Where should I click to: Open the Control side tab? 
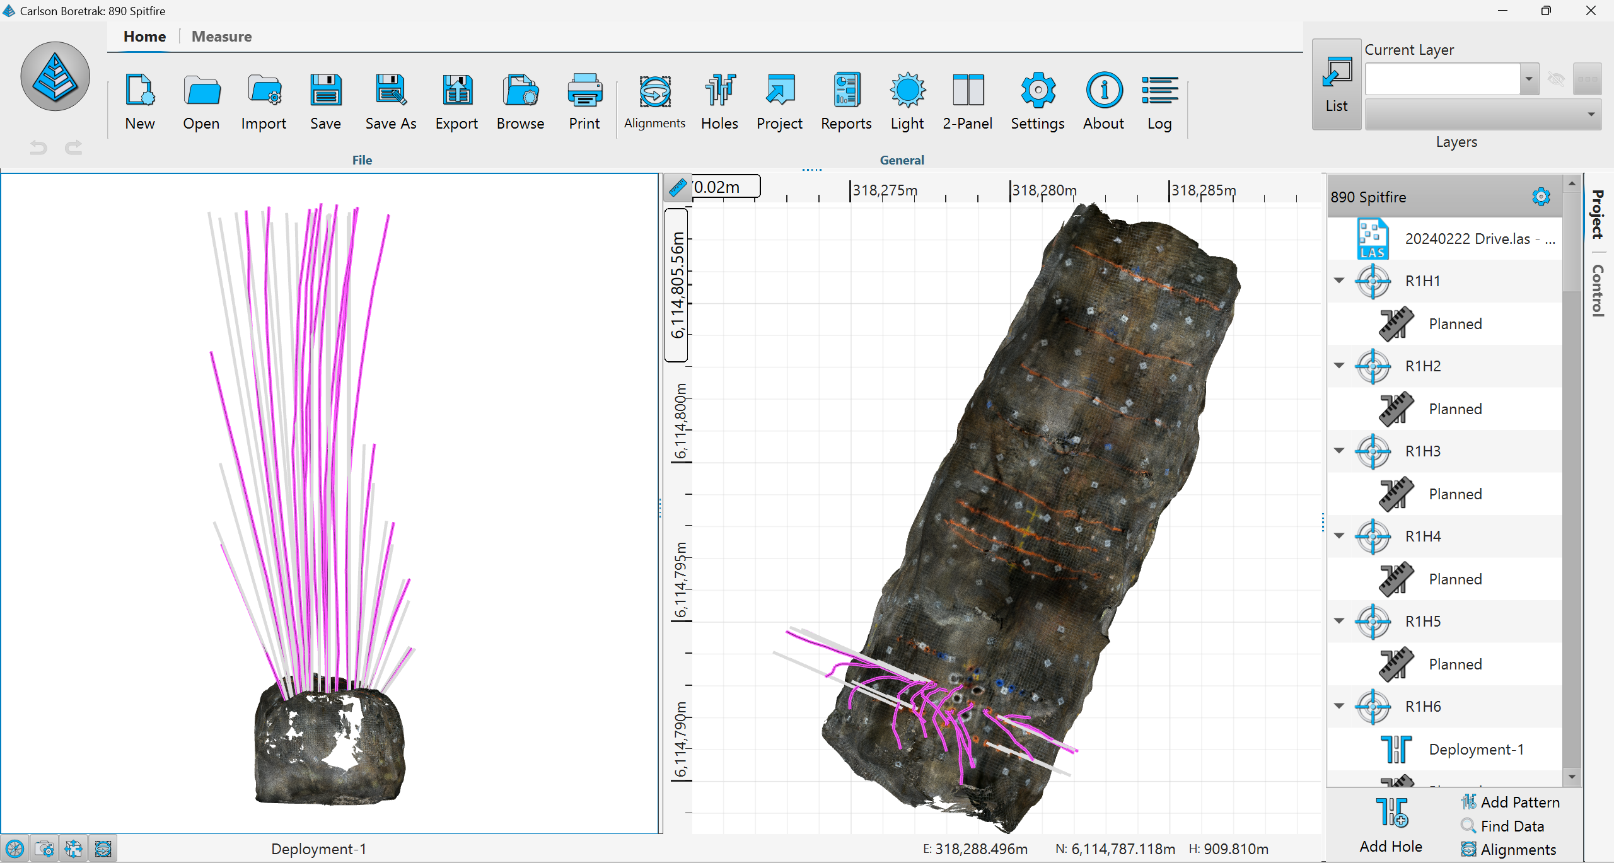1598,290
